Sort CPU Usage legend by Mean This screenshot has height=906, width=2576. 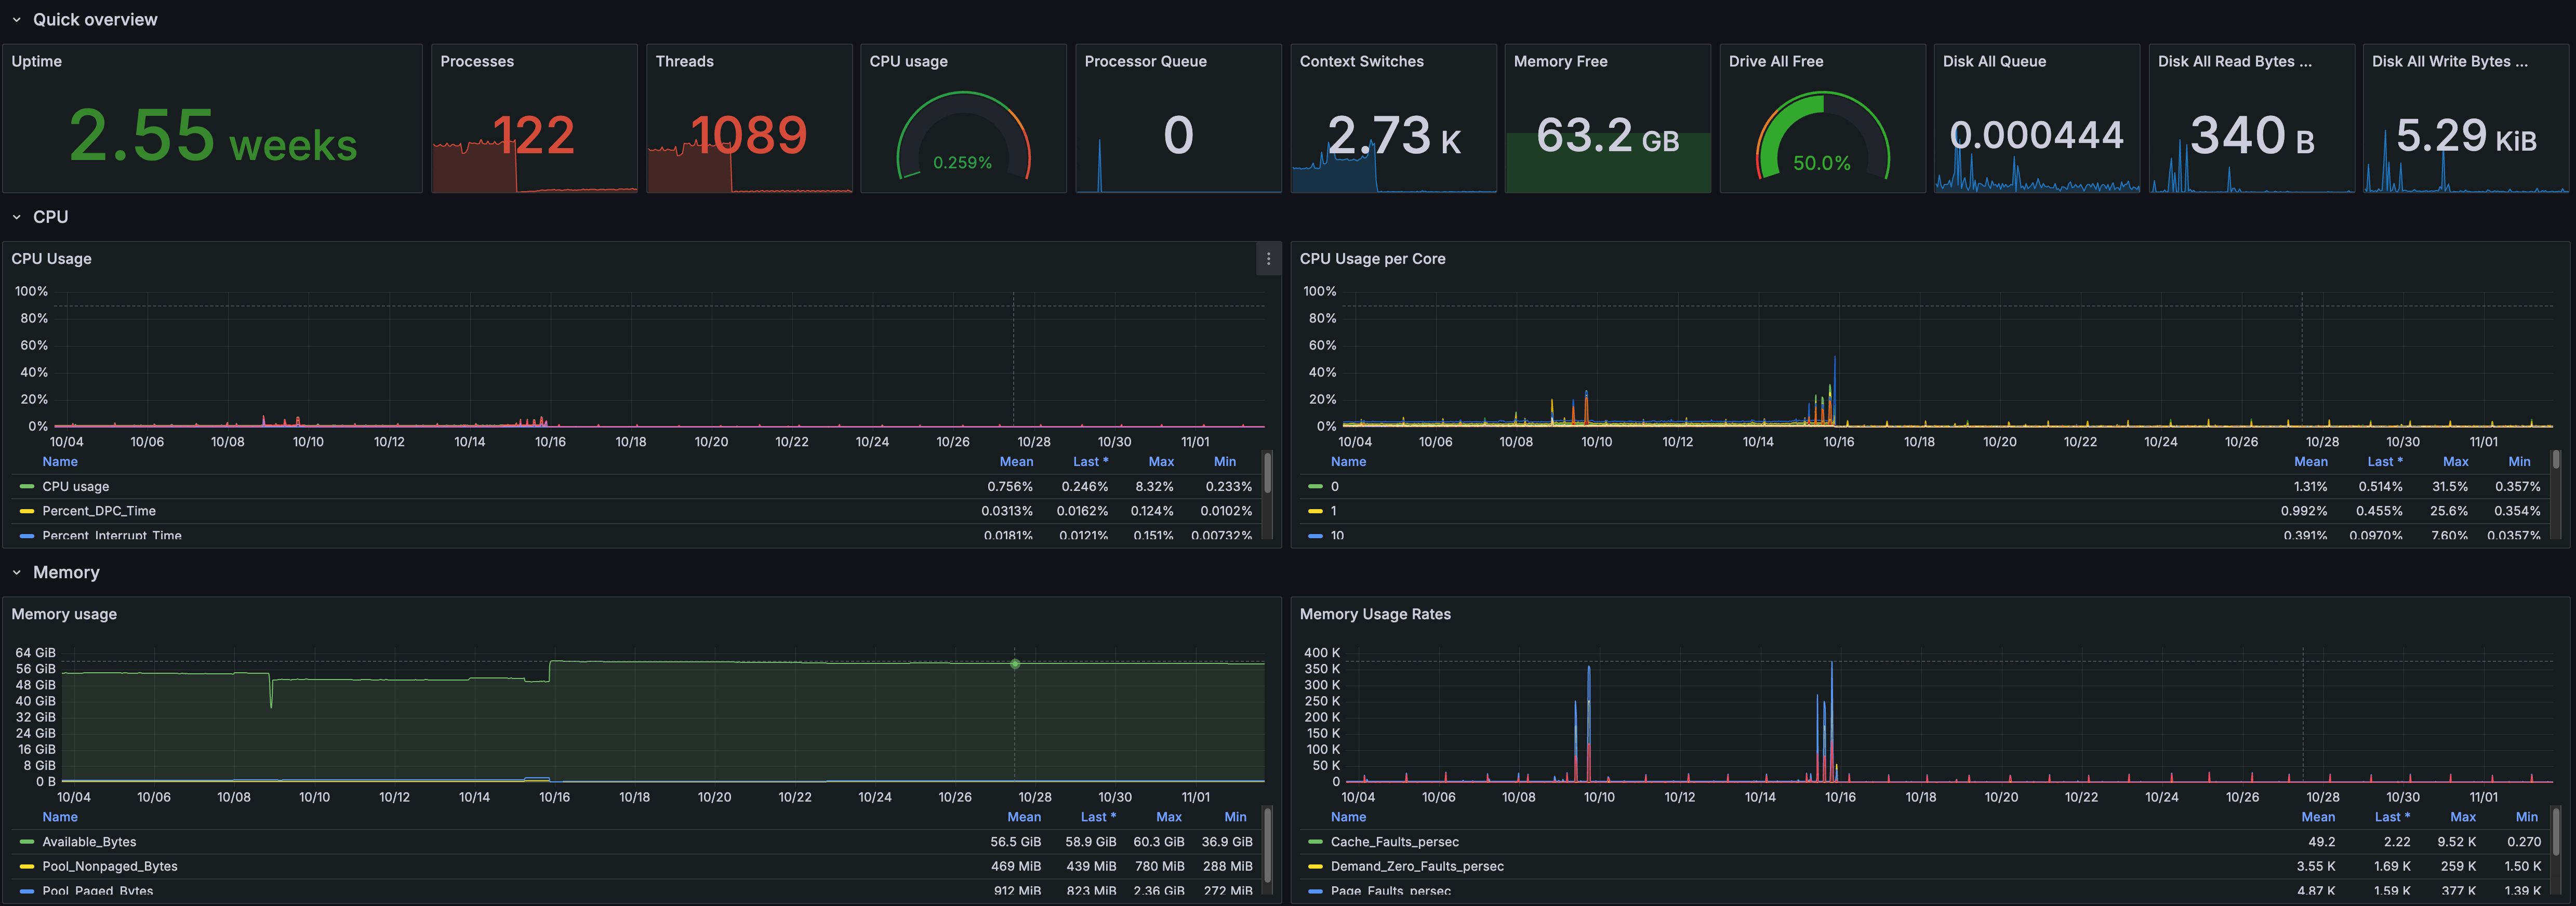click(x=1016, y=462)
